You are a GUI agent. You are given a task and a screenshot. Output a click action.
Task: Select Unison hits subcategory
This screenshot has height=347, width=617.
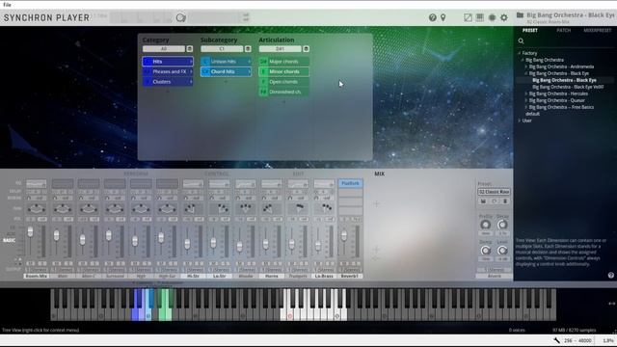click(x=226, y=62)
